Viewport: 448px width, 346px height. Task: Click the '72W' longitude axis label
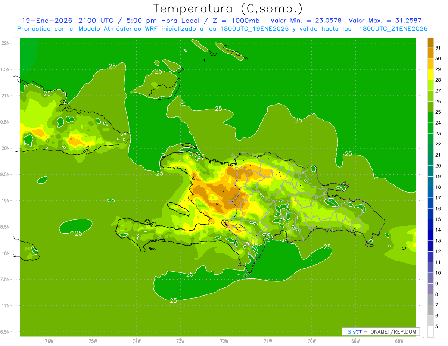click(x=224, y=341)
